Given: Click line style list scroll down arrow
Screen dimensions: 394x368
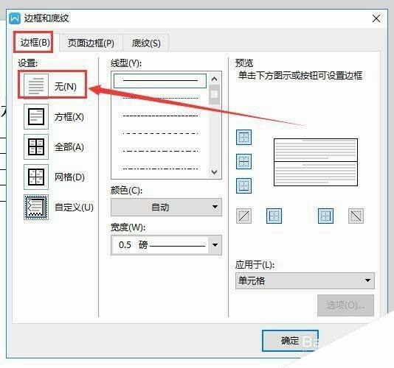Looking at the screenshot, I should click(x=214, y=172).
